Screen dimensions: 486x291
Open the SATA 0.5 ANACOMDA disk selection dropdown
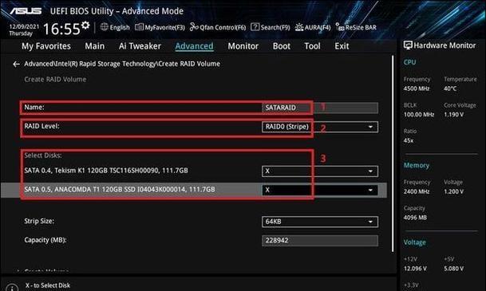point(320,190)
